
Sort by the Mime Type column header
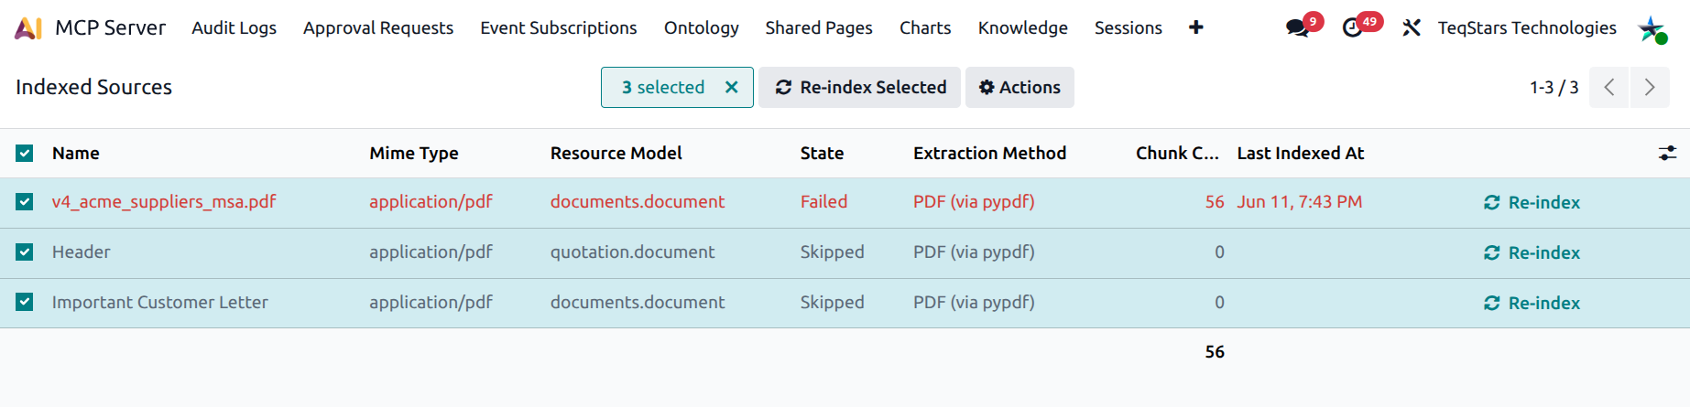click(414, 154)
